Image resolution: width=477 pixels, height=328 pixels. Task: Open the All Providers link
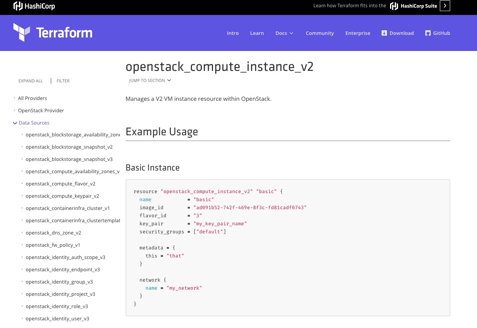[x=33, y=98]
